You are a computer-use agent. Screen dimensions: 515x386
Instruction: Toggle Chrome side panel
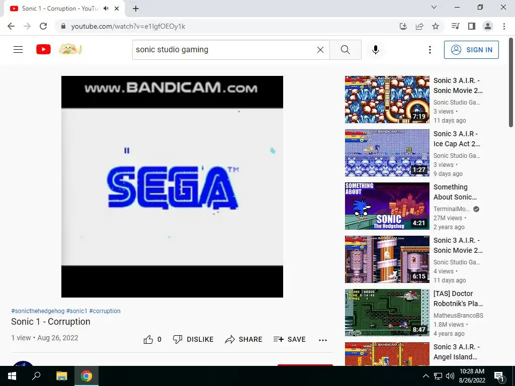[472, 26]
